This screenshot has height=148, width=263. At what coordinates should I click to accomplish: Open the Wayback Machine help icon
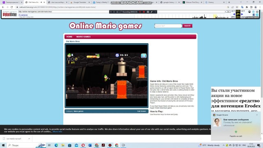click(x=254, y=12)
